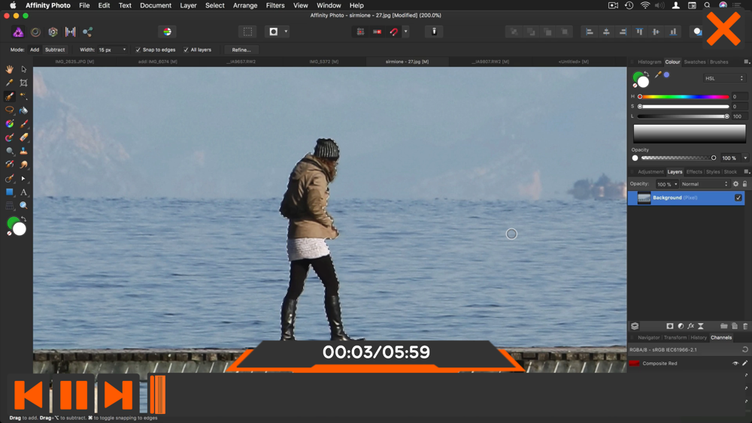Select the Hand (View) tool

pos(10,69)
